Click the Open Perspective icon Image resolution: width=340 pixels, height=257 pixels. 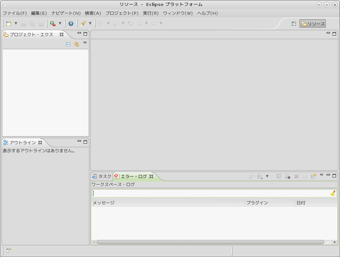coord(294,24)
